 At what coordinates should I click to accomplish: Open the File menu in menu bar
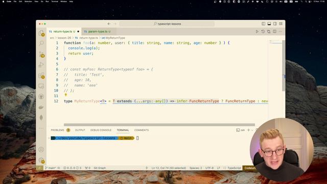[x=15, y=2]
